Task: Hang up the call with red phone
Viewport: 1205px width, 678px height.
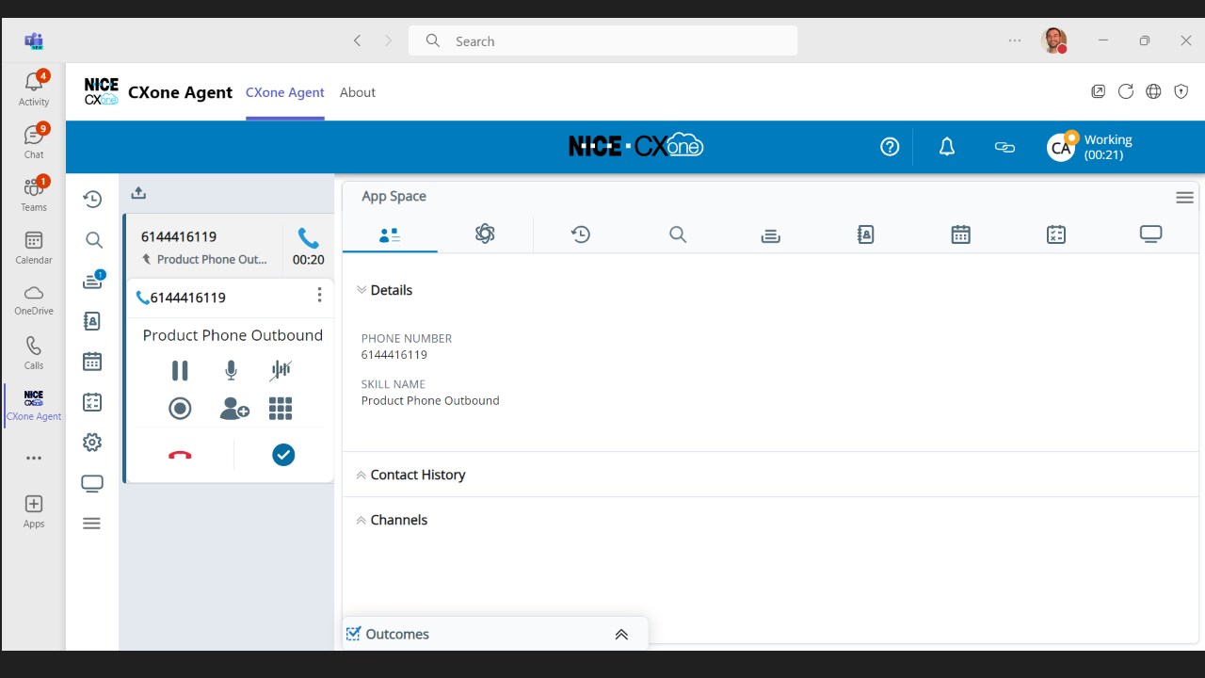Action: tap(180, 455)
